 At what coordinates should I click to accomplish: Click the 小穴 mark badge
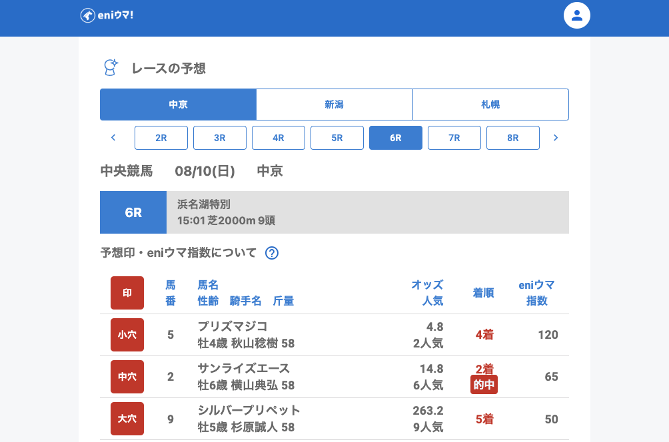[127, 335]
